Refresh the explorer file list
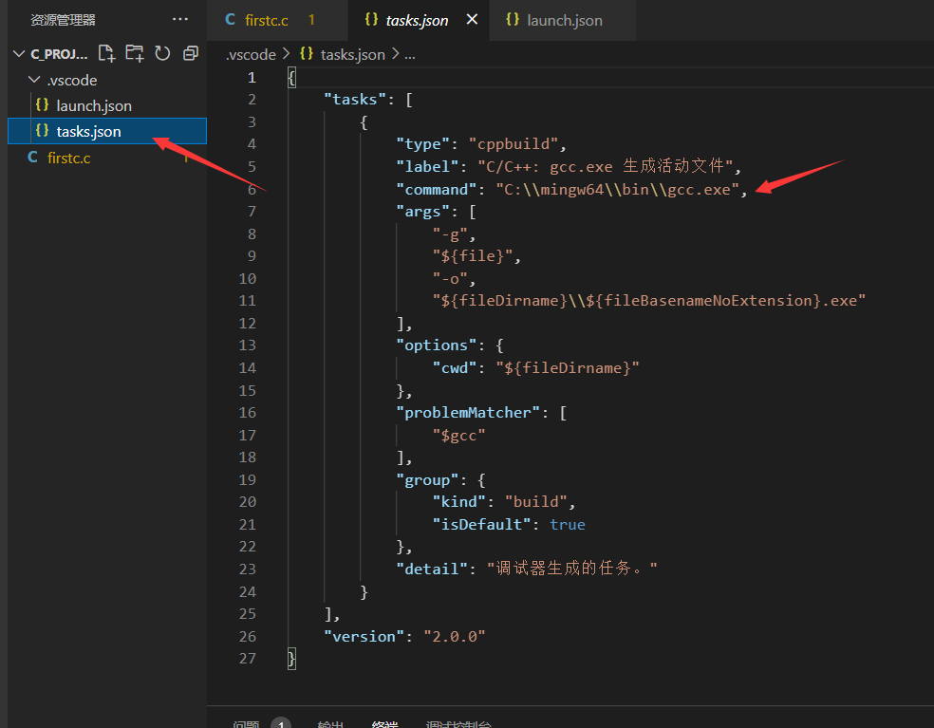The image size is (934, 728). pyautogui.click(x=162, y=53)
